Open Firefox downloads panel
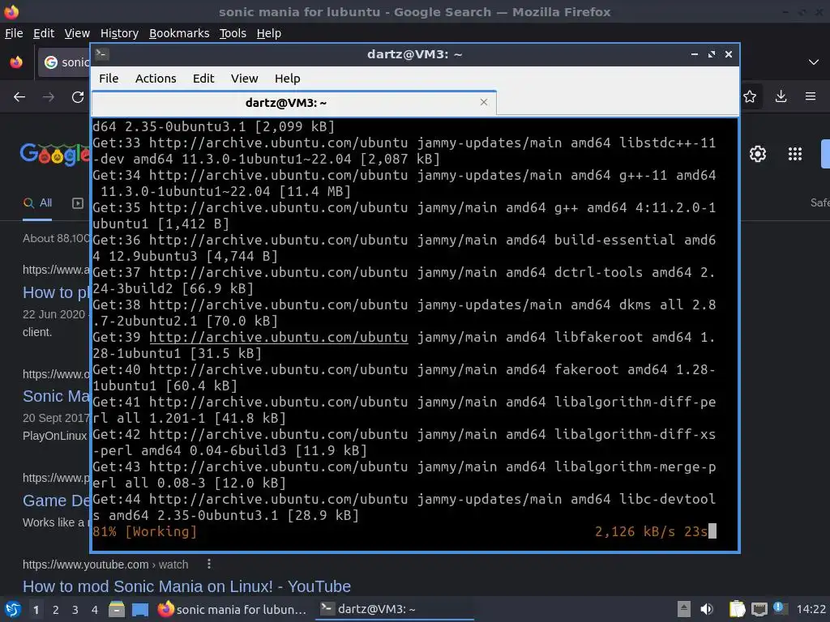Viewport: 830px width, 622px height. tap(781, 96)
